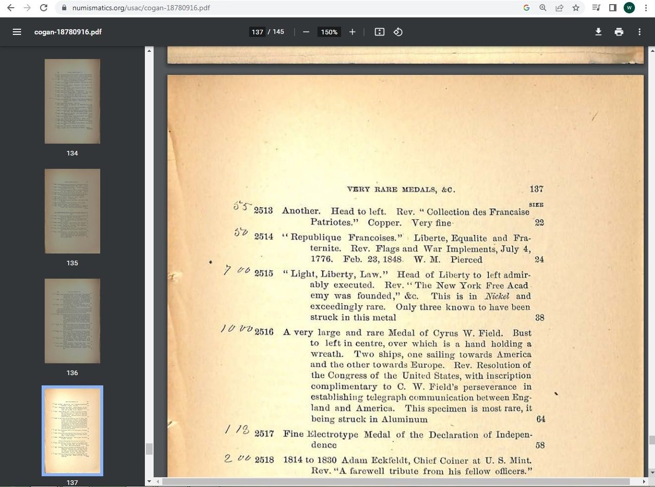The height and width of the screenshot is (487, 655).
Task: Open page 135 thumbnail
Action: click(72, 211)
